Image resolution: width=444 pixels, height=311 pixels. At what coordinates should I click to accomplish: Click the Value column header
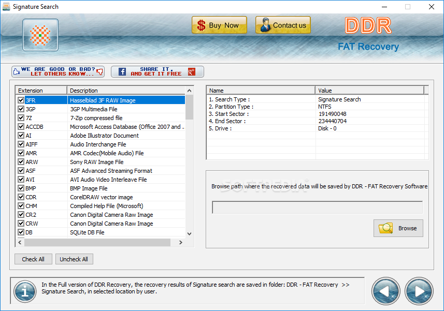(x=369, y=91)
